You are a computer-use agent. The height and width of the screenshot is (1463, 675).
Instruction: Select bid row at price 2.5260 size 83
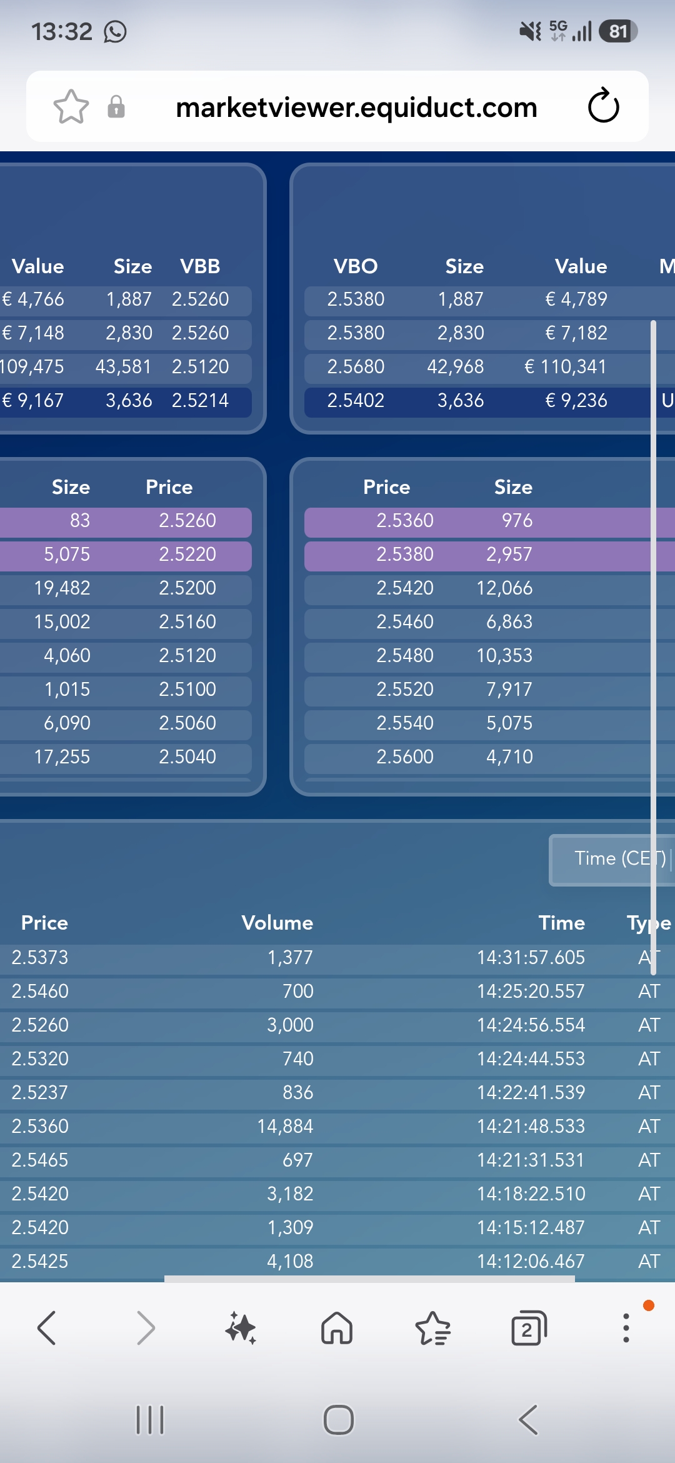tap(125, 521)
